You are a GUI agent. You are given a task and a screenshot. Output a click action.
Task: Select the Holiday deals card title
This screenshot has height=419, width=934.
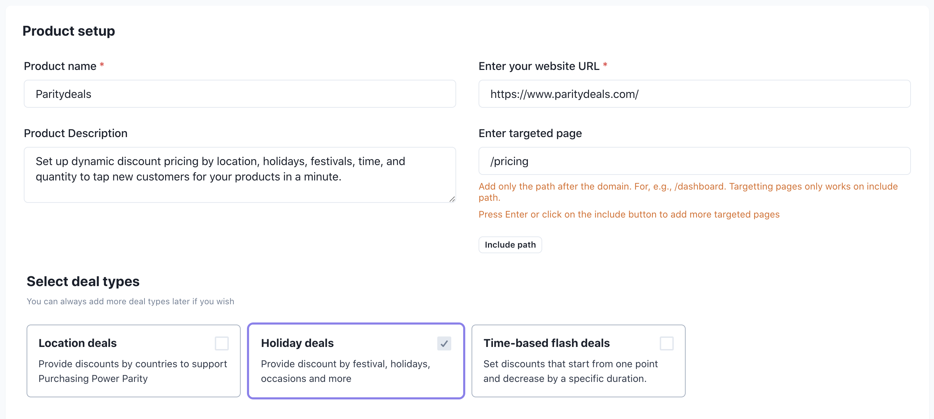coord(297,343)
